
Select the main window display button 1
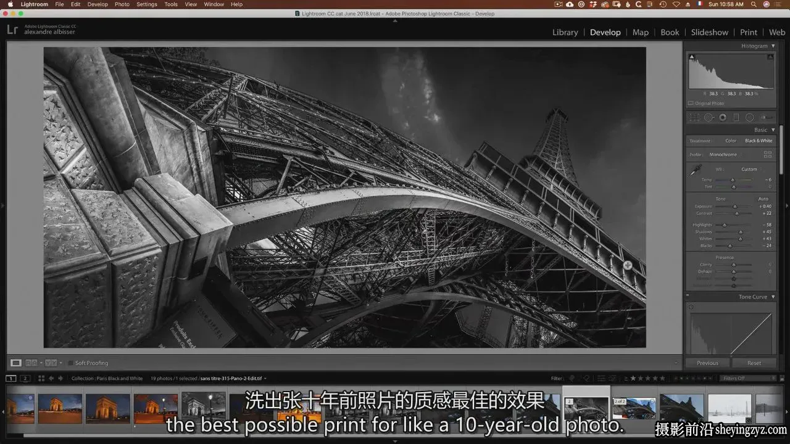click(11, 379)
